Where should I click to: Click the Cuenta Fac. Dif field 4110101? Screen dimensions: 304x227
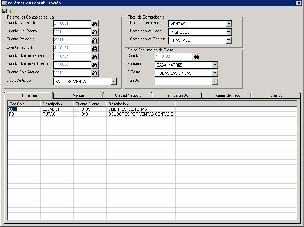(x=72, y=48)
